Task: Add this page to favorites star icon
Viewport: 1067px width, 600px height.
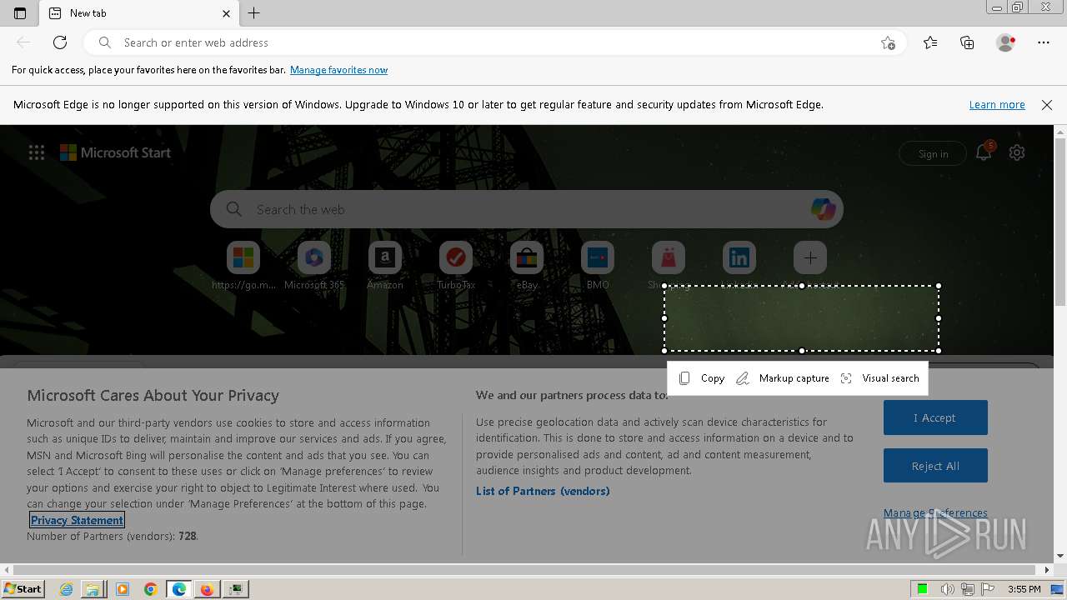Action: coord(888,42)
